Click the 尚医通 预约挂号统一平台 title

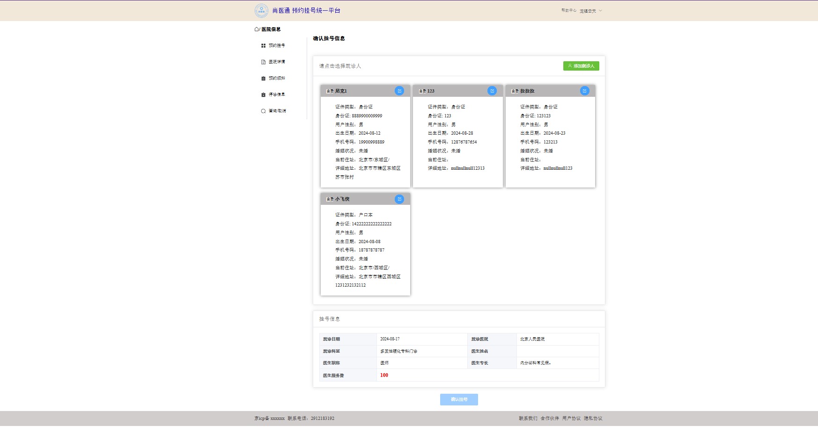(306, 10)
